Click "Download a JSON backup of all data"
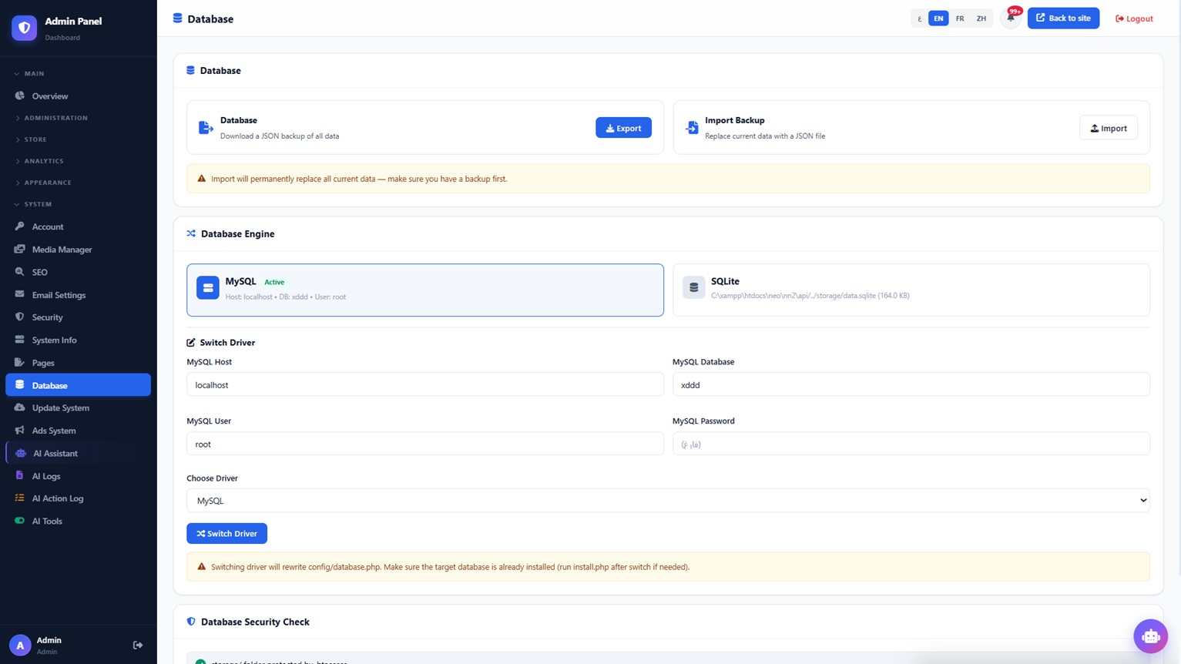Screen dimensions: 1181x664 (x=280, y=136)
